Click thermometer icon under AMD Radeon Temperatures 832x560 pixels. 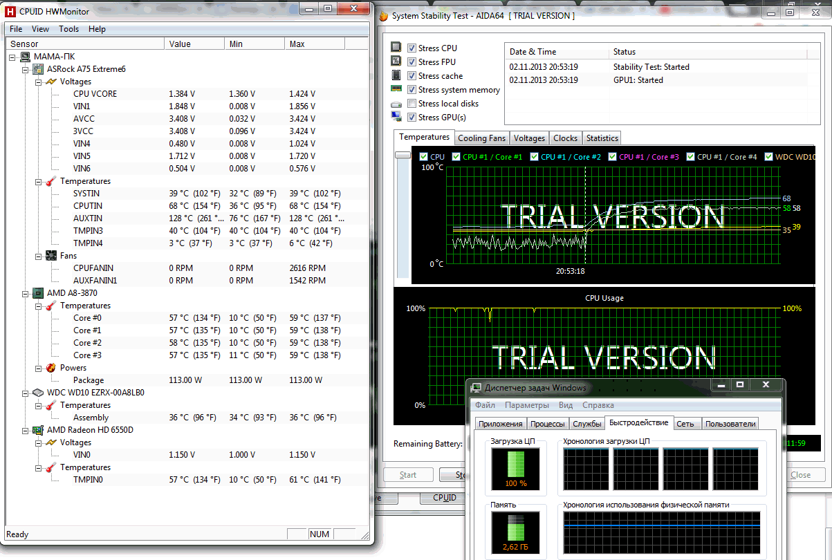point(51,467)
